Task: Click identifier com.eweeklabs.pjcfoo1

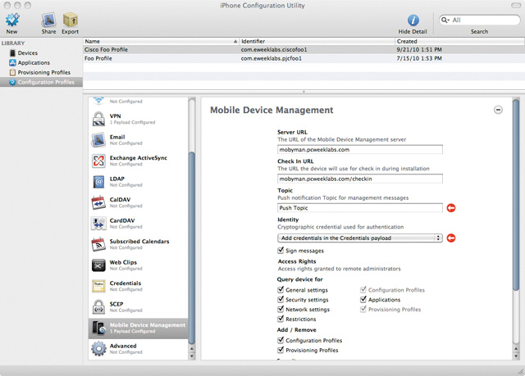Action: pos(272,58)
